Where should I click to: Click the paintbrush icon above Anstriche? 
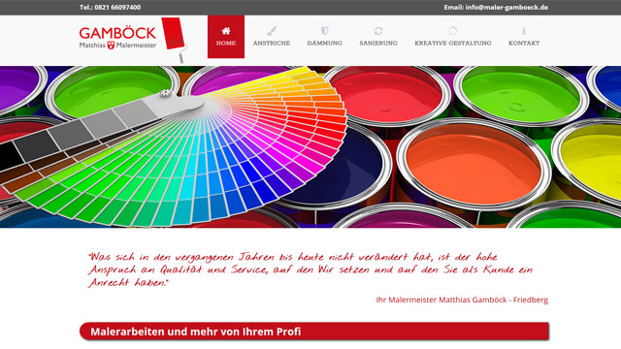pyautogui.click(x=272, y=31)
